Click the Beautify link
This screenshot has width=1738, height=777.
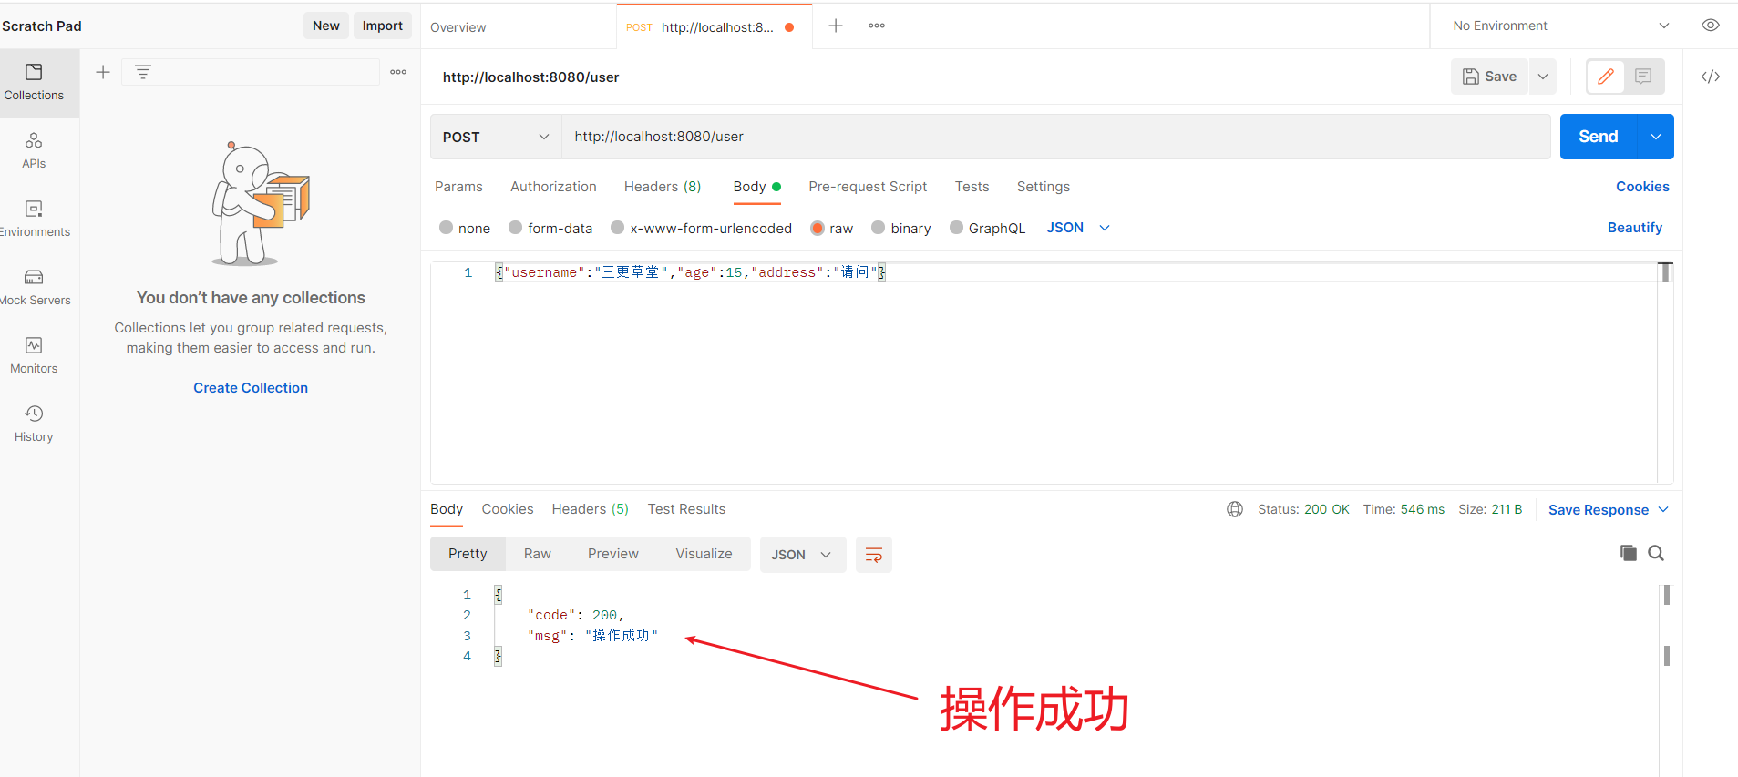(1635, 228)
